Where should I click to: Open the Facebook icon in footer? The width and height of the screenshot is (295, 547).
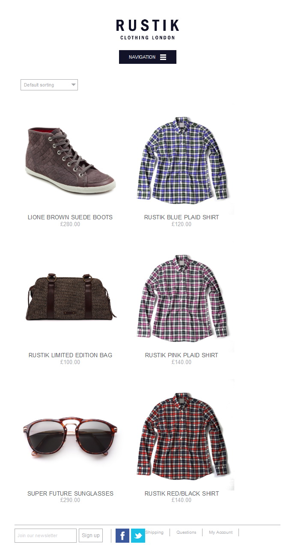click(122, 535)
